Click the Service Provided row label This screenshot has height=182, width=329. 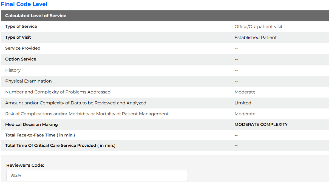point(23,48)
